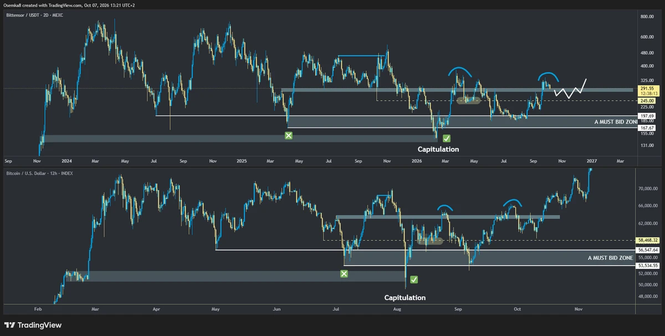Click the 70,000.00 price axis label
665x336 pixels.
click(648, 189)
